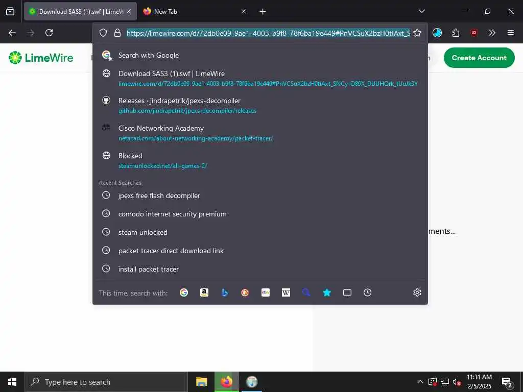Close the Download SAS3 tab

point(129,11)
